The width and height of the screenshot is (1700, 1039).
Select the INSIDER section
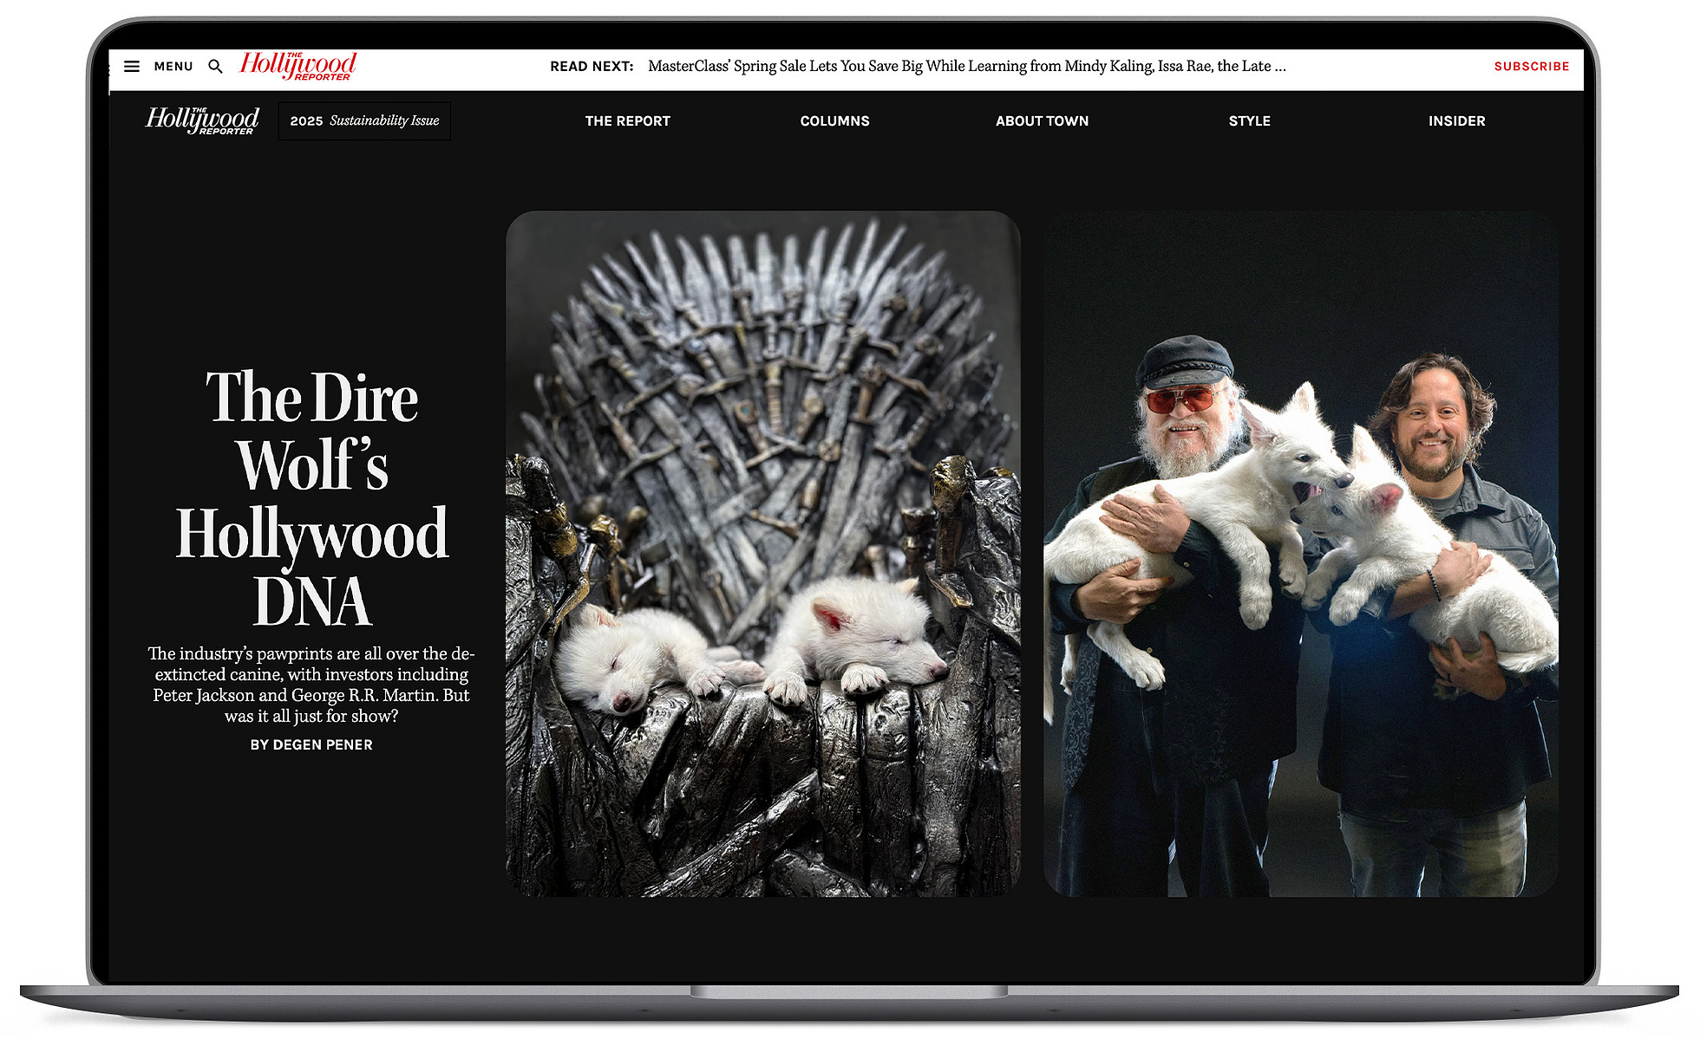1457,121
